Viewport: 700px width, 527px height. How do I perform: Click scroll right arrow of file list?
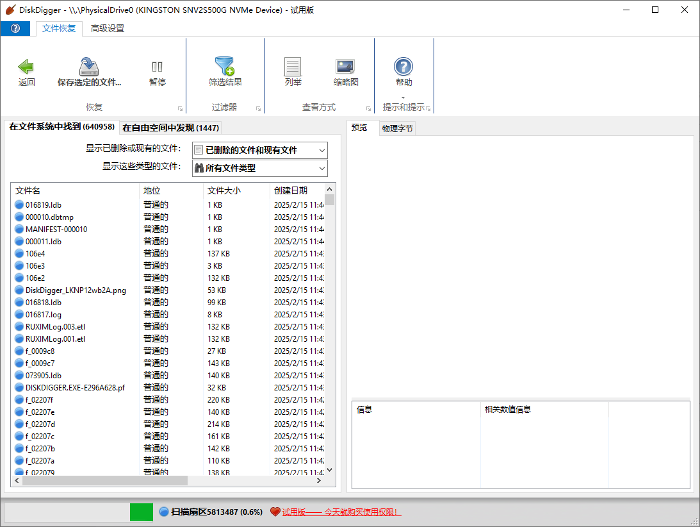tap(319, 480)
